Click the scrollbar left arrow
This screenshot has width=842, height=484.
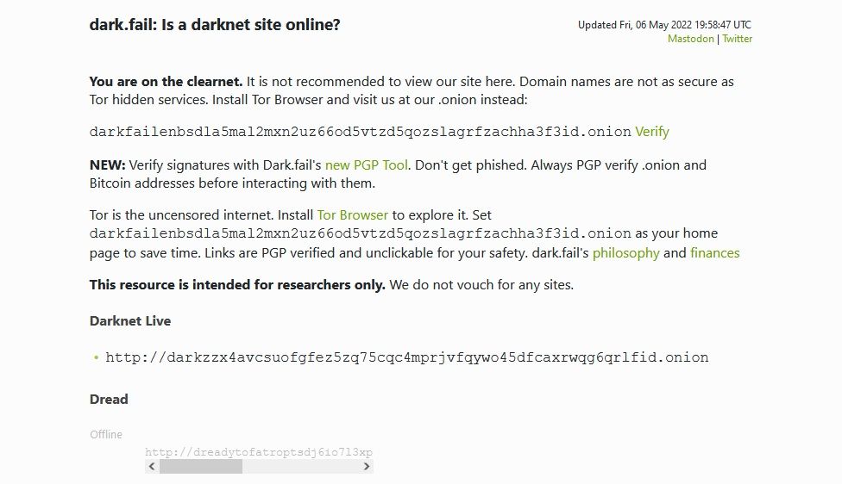(152, 466)
